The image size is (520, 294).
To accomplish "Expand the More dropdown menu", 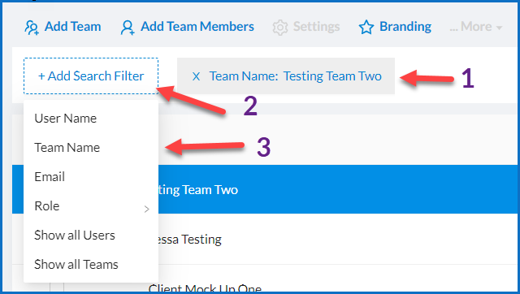I will click(476, 27).
